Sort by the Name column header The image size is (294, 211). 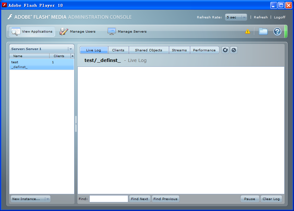[29, 56]
